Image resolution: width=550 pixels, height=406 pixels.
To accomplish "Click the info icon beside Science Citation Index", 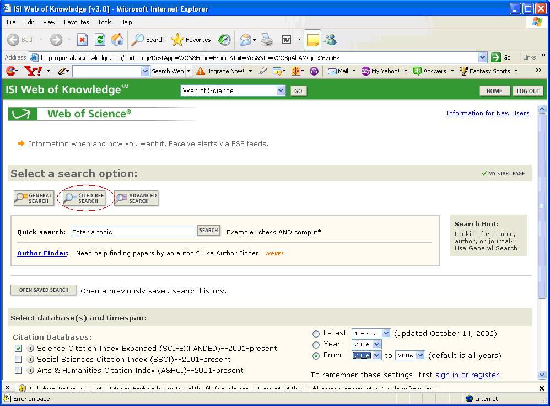I will tap(30, 349).
